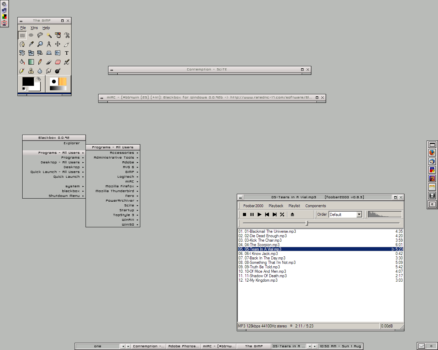The image size is (438, 350).
Task: Open the Xtns menu in GIMP
Action: [34, 28]
